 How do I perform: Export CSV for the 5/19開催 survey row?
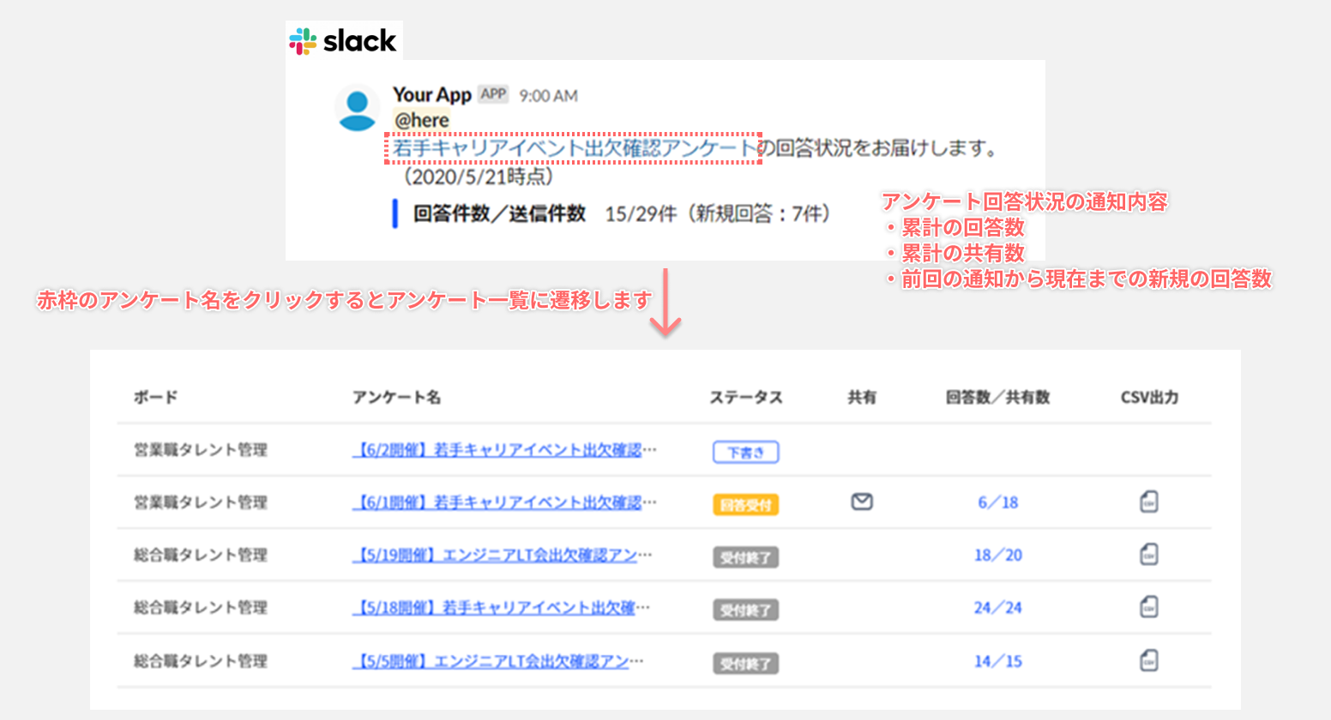point(1149,555)
